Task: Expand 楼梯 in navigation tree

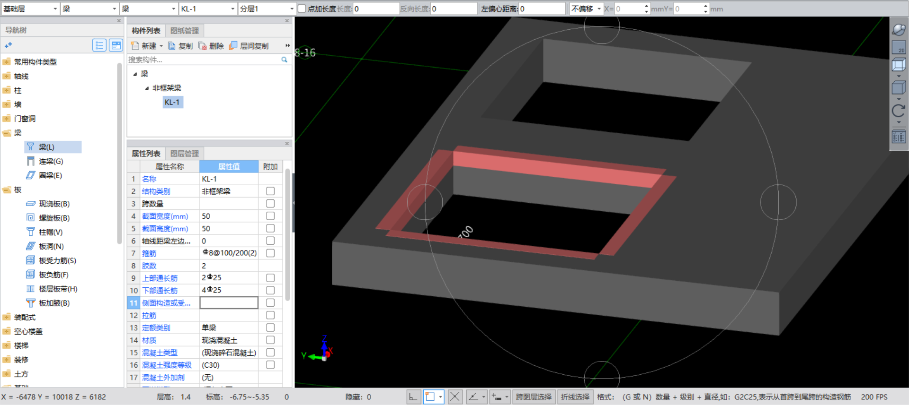Action: (x=7, y=345)
